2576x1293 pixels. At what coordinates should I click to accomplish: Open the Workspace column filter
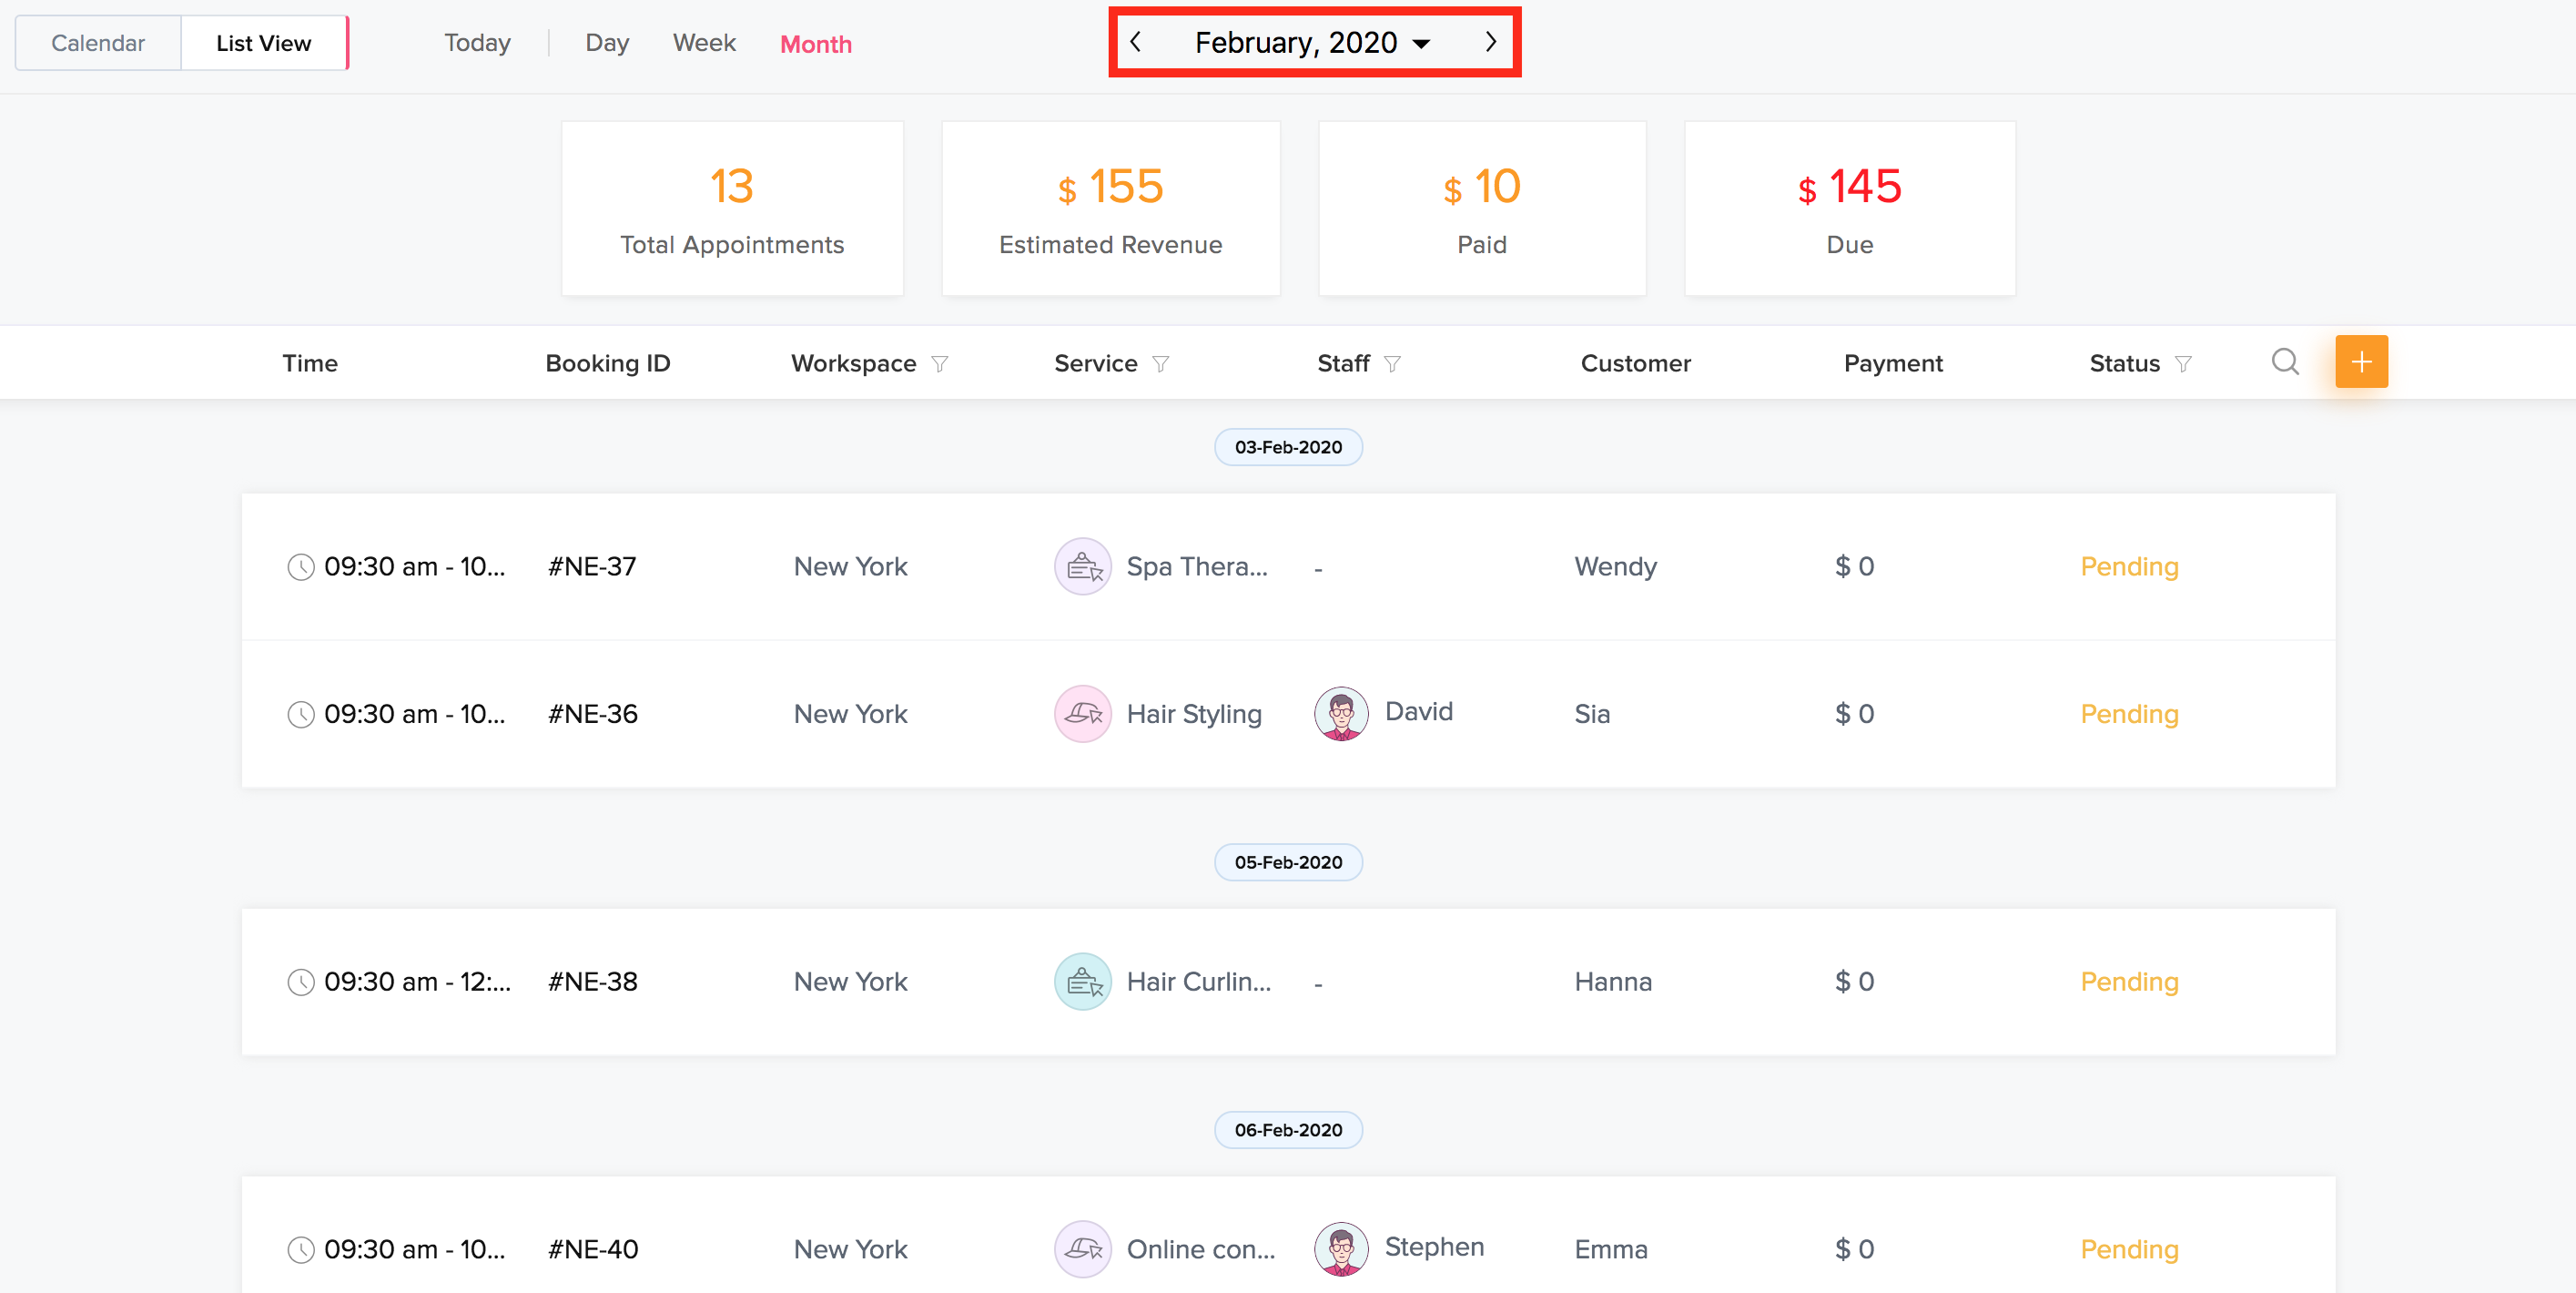coord(939,364)
